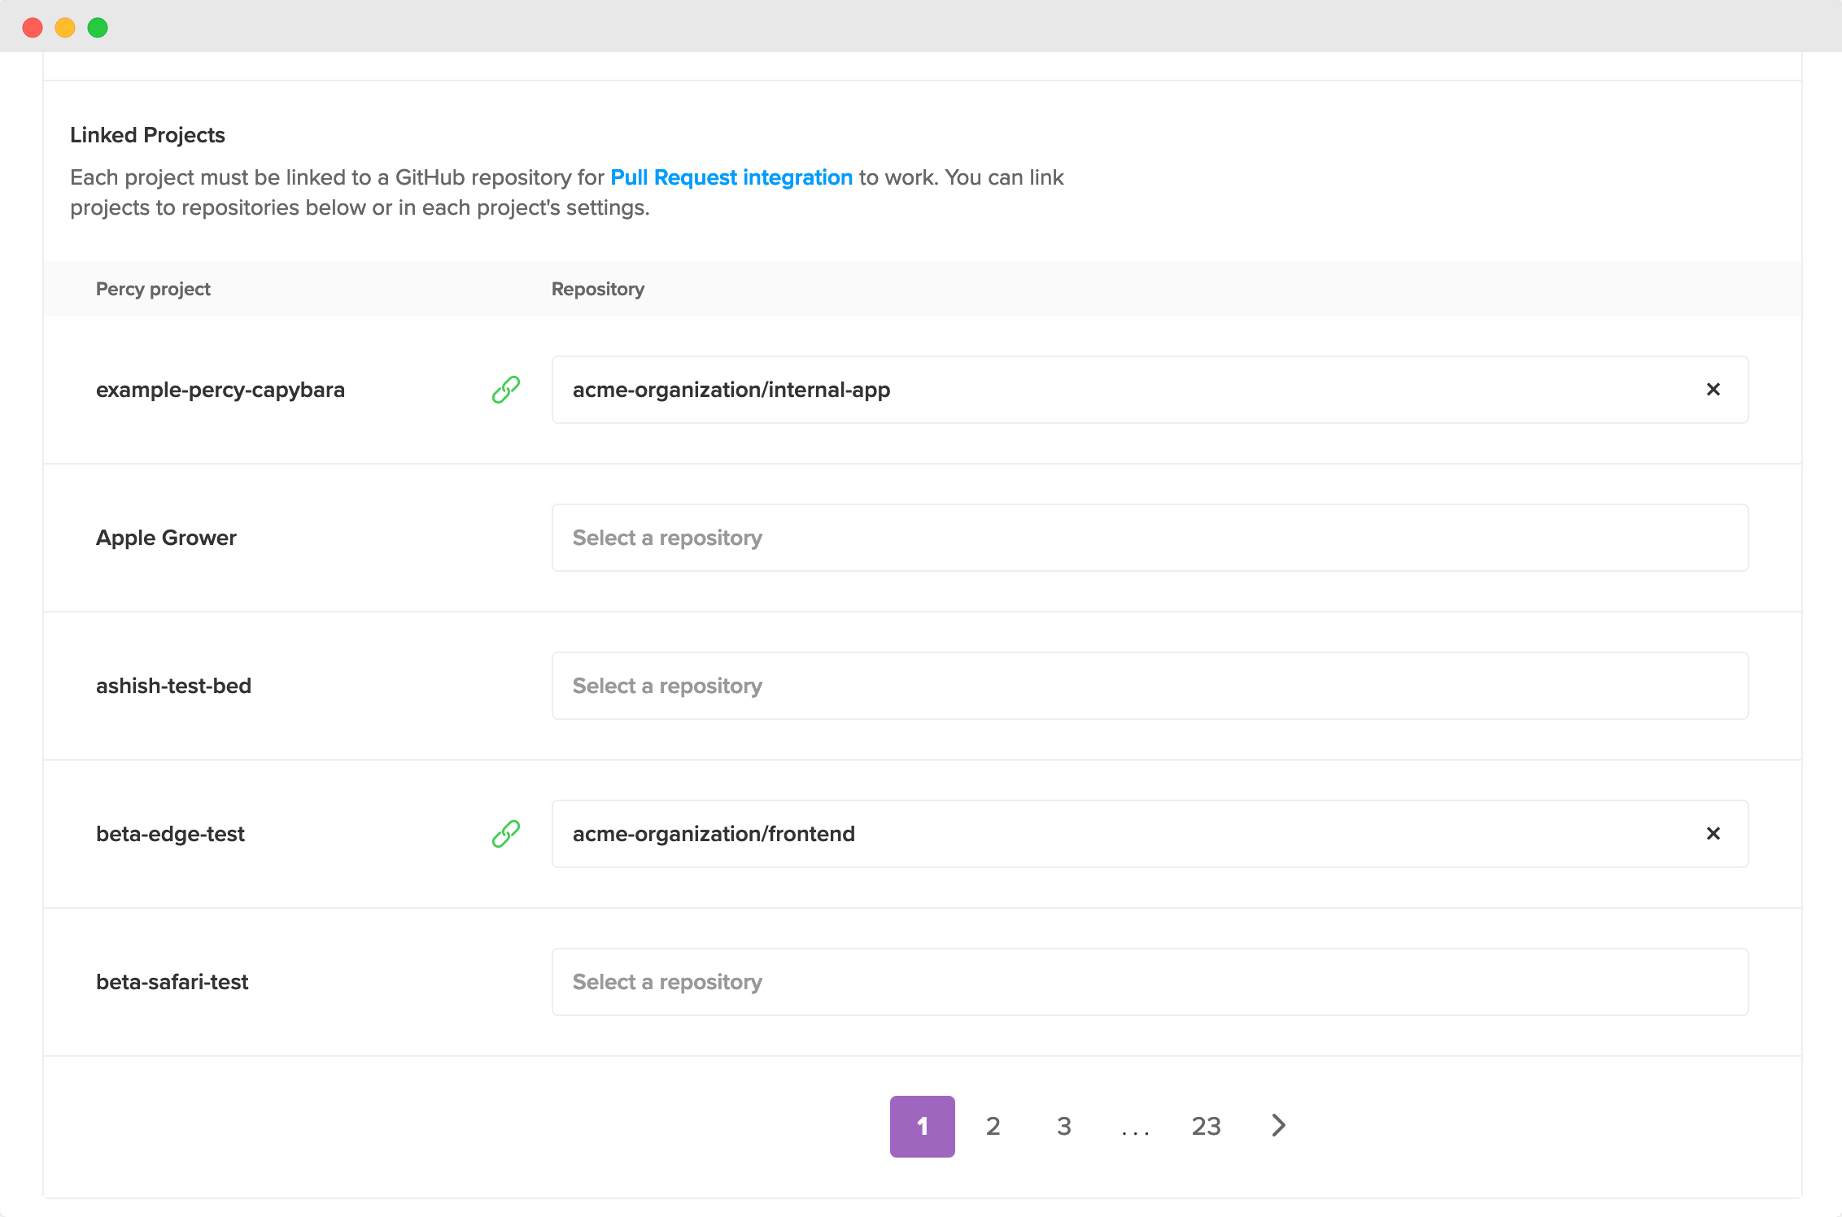Open the beta-edge-test repository selector

click(x=1123, y=834)
